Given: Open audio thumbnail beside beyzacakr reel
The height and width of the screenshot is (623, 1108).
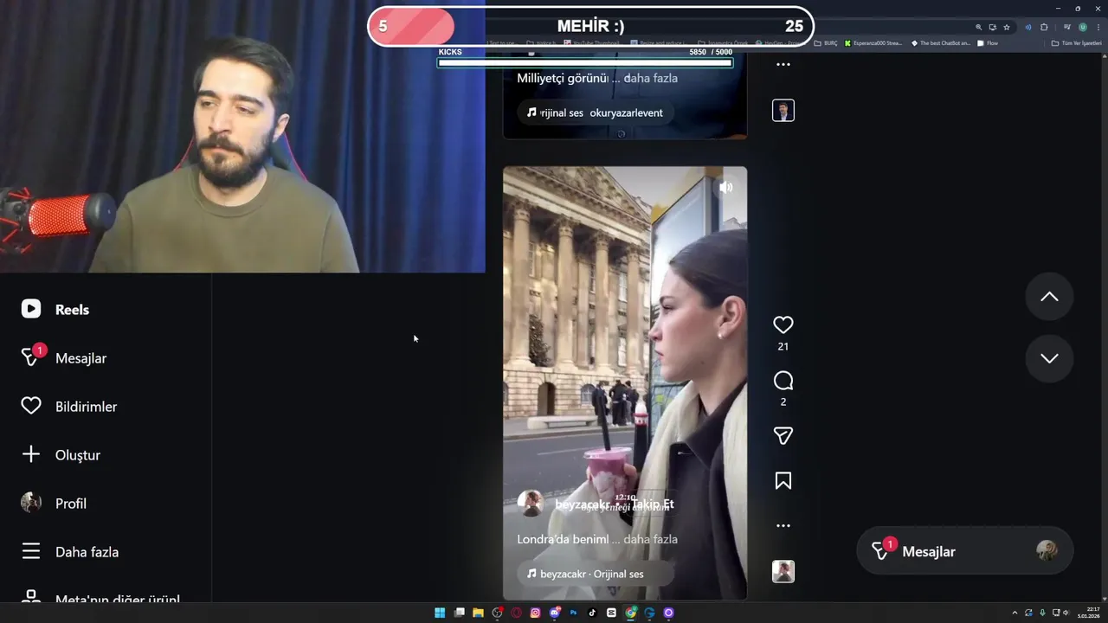Looking at the screenshot, I should point(783,571).
